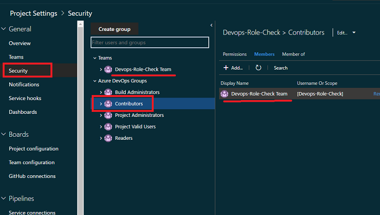Switch to the Permissions tab

[235, 54]
